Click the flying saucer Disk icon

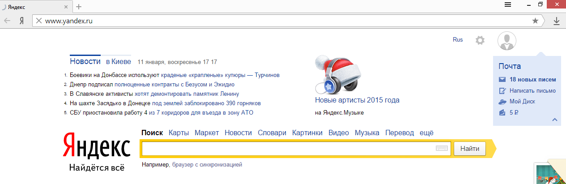click(502, 102)
